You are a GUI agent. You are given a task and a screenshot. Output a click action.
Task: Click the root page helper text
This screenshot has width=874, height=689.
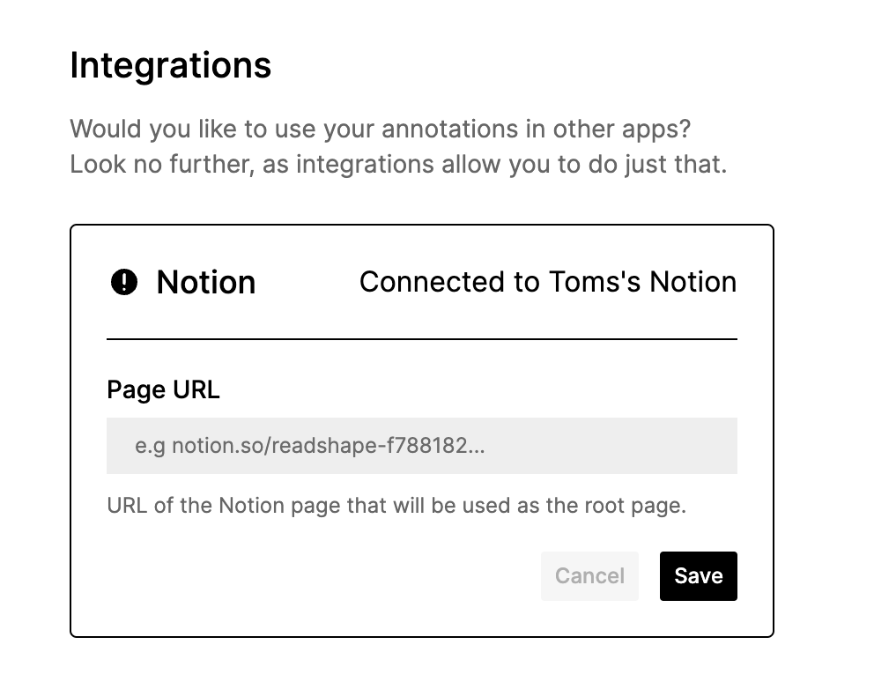396,505
